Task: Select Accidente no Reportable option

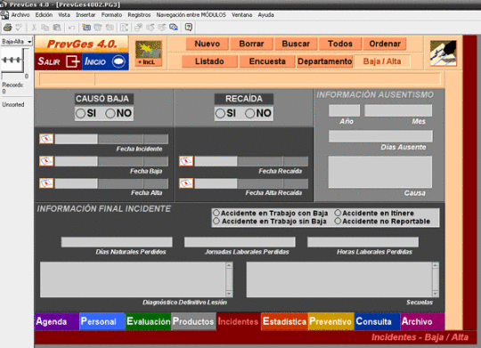Action: click(338, 221)
